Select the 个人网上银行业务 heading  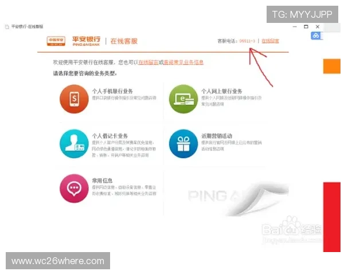pyautogui.click(x=221, y=91)
